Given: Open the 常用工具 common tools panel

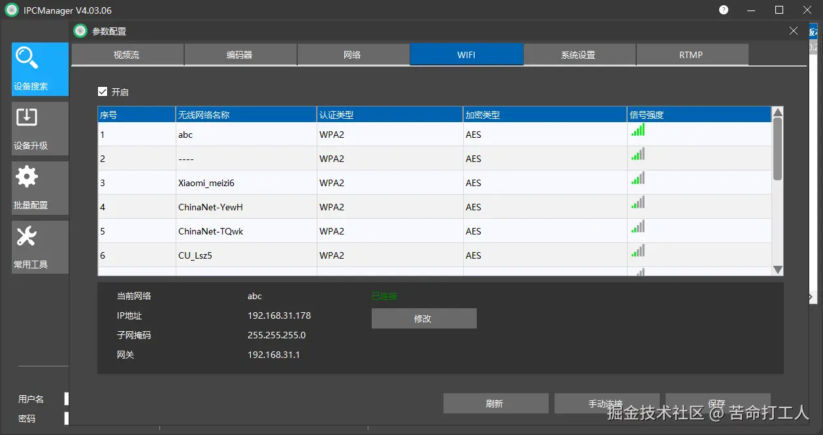Looking at the screenshot, I should coord(40,248).
